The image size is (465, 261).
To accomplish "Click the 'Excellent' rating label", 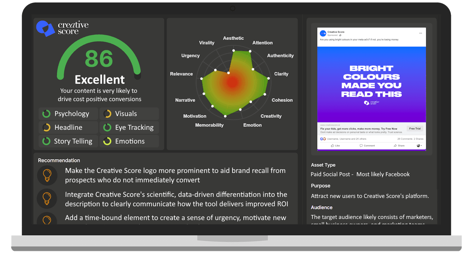I will point(100,79).
